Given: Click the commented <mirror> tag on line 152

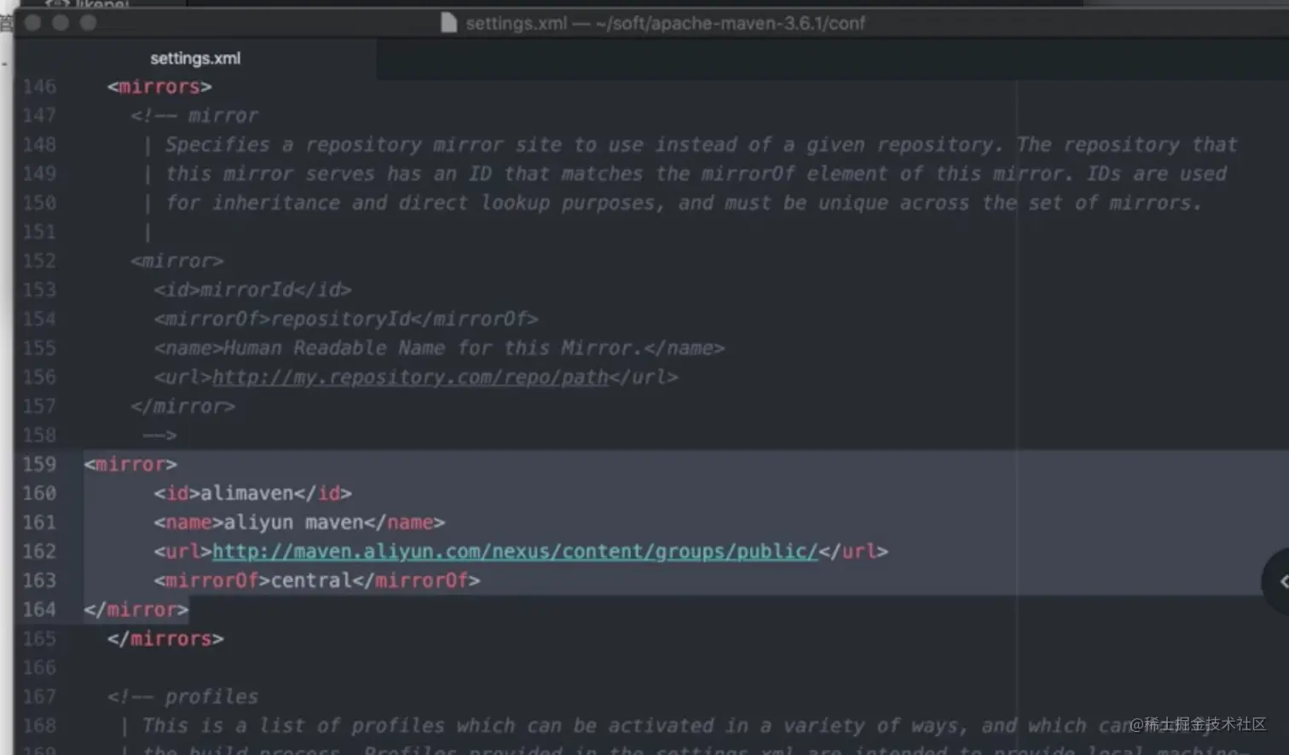Looking at the screenshot, I should (177, 261).
